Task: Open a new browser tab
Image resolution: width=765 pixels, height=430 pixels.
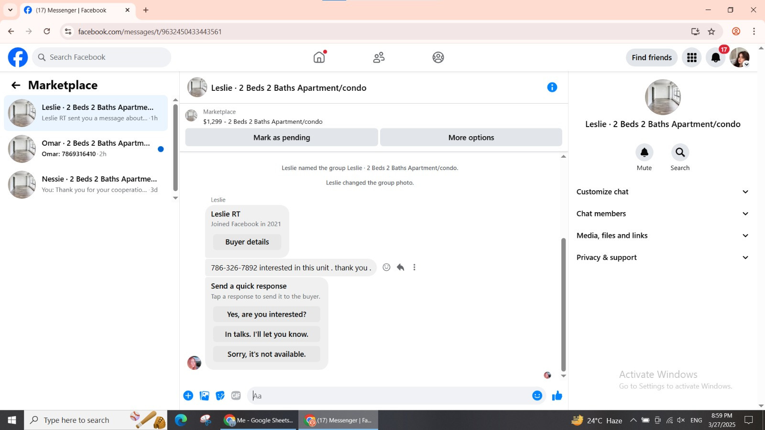Action: click(146, 10)
